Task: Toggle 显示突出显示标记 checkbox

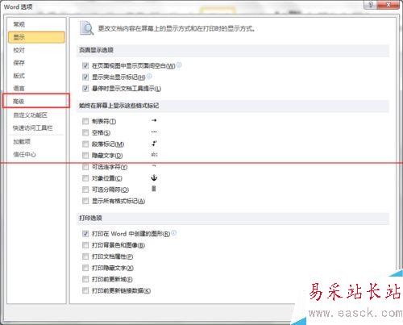Action: tap(85, 77)
